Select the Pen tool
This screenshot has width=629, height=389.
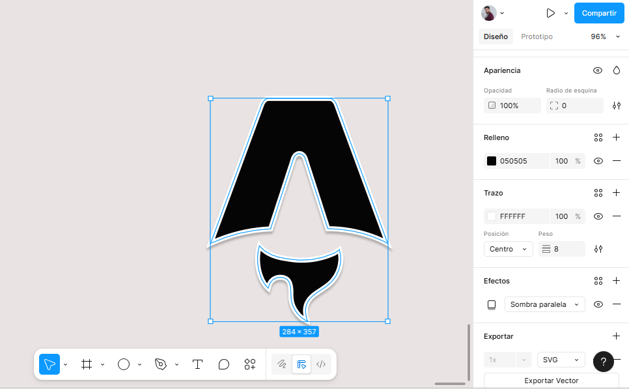(x=161, y=364)
